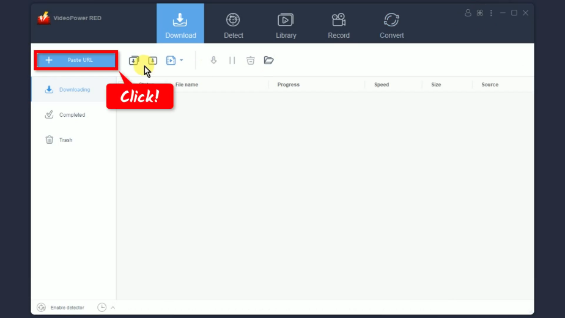Viewport: 565px width, 318px height.
Task: Click the skin/apps grid icon in title bar
Action: pos(479,13)
